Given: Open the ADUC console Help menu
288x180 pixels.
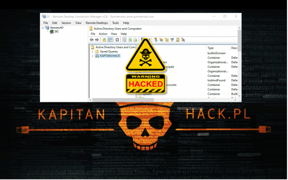Looking at the screenshot, I should [124, 34].
